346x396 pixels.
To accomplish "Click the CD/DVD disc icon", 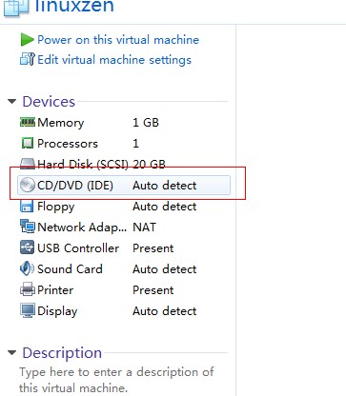I will (27, 185).
